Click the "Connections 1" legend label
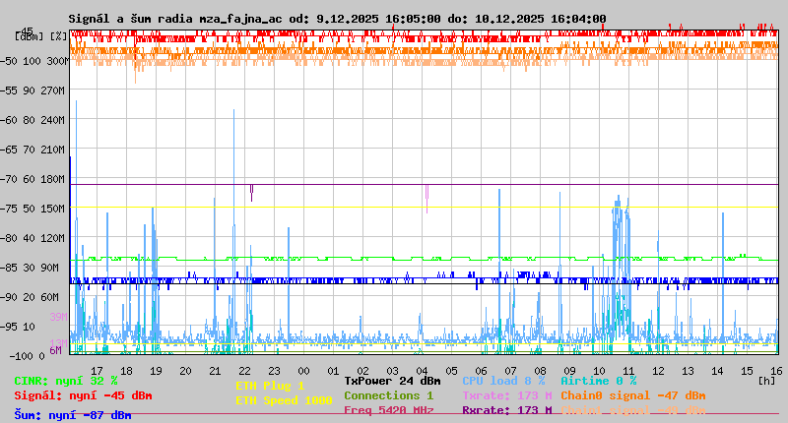The image size is (788, 423). pos(388,395)
